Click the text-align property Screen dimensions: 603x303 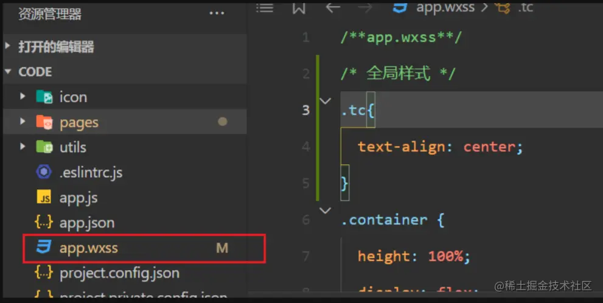coord(401,147)
